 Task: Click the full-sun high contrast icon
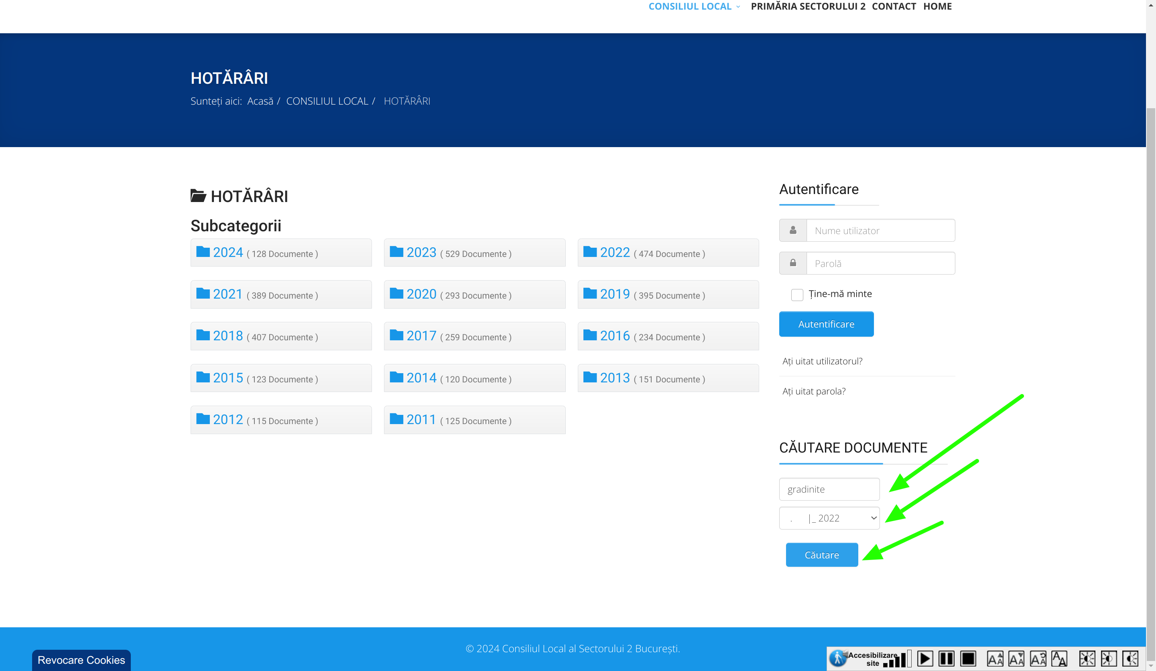(1087, 659)
